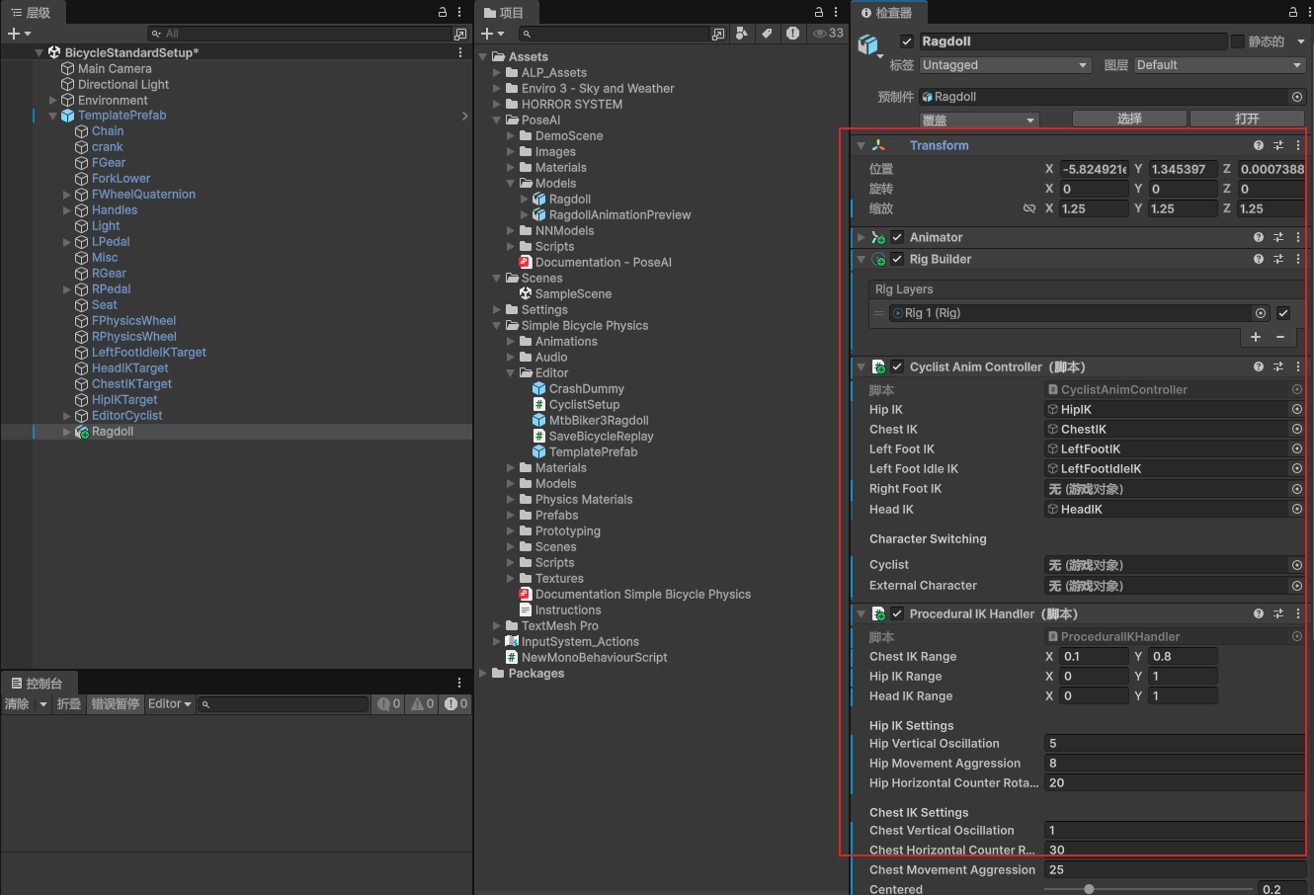Image resolution: width=1314 pixels, height=895 pixels.
Task: Open Procedural IK Handler help icon
Action: click(1259, 613)
